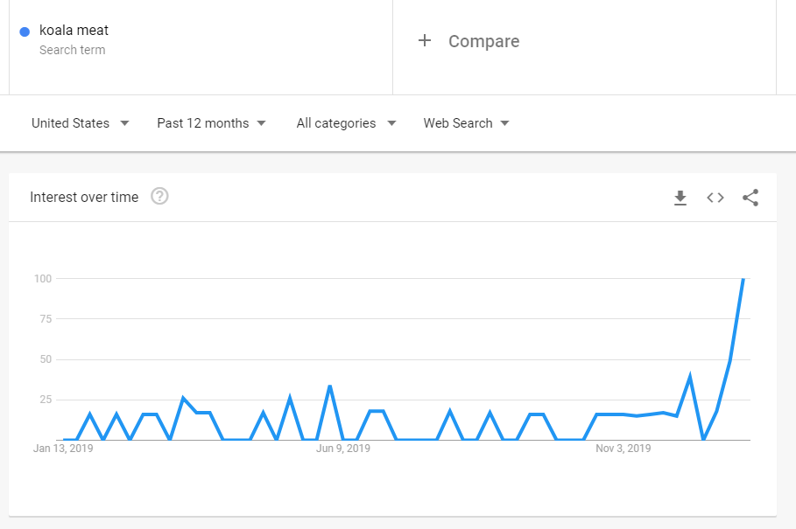
Task: Download the Interest over time data
Action: pyautogui.click(x=680, y=198)
